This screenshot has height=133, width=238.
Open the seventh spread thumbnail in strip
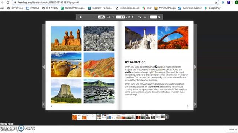131,117
